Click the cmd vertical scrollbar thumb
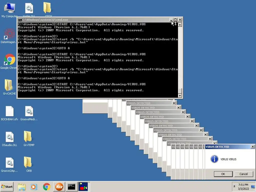The image size is (256, 192). coord(180,91)
